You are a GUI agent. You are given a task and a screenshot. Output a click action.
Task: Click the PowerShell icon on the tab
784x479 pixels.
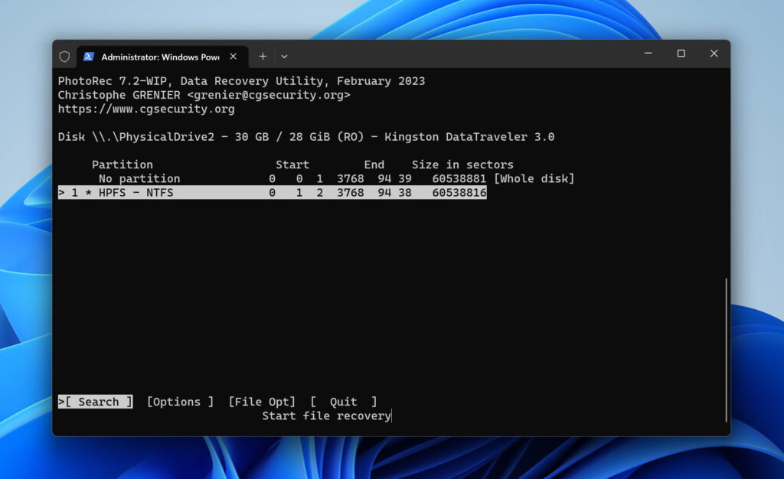tap(89, 57)
